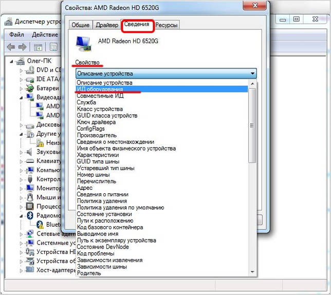331x295 pixels.
Task: Open the Ресурсы tab
Action: (x=167, y=25)
